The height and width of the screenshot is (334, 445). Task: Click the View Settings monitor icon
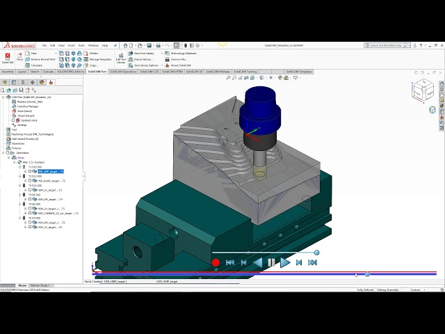pyautogui.click(x=296, y=77)
